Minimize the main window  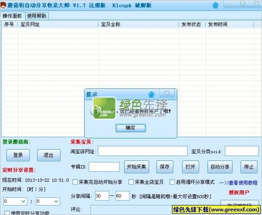pos(230,5)
